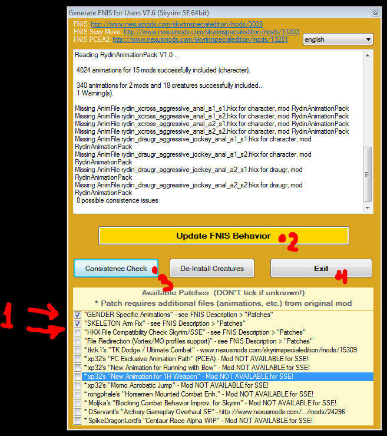Viewport: 387px width, 436px height.
Task: Click Missing AnimFile rydin_xcross_aggressive_anal_a2_s2.hkx line
Action: pyautogui.click(x=212, y=131)
